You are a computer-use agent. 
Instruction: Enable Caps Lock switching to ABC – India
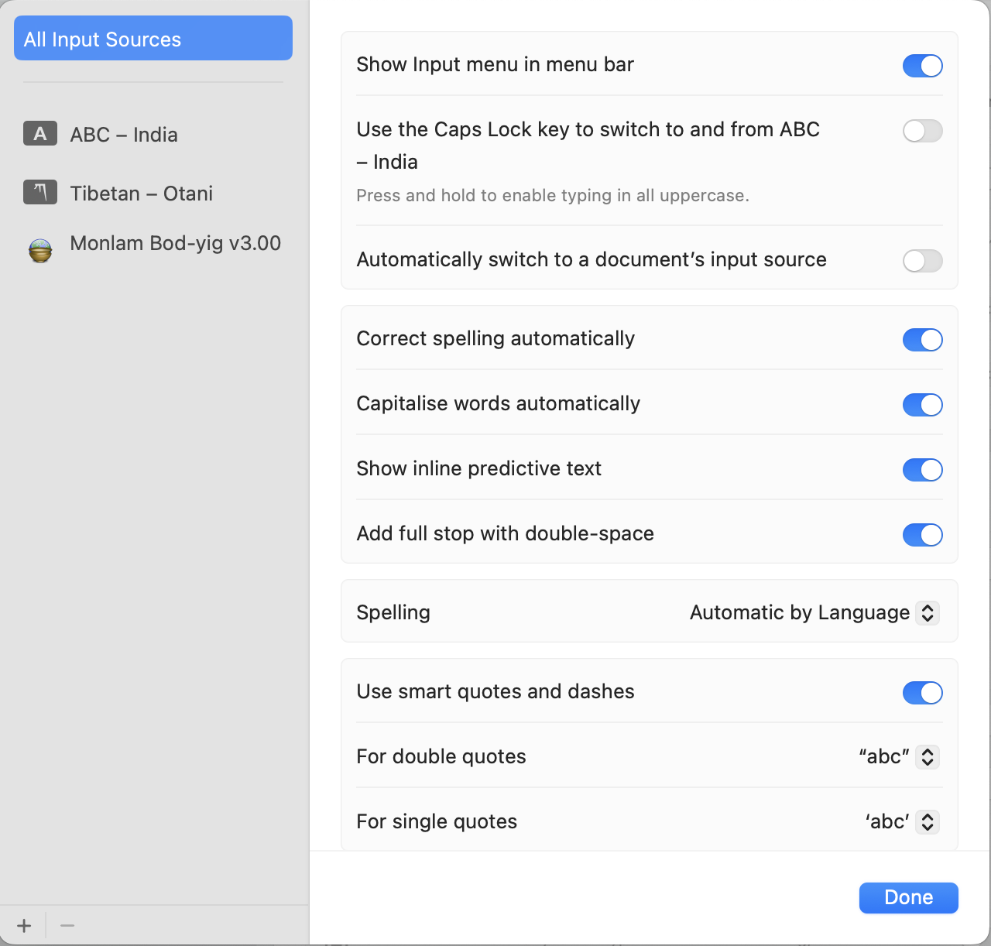[922, 131]
